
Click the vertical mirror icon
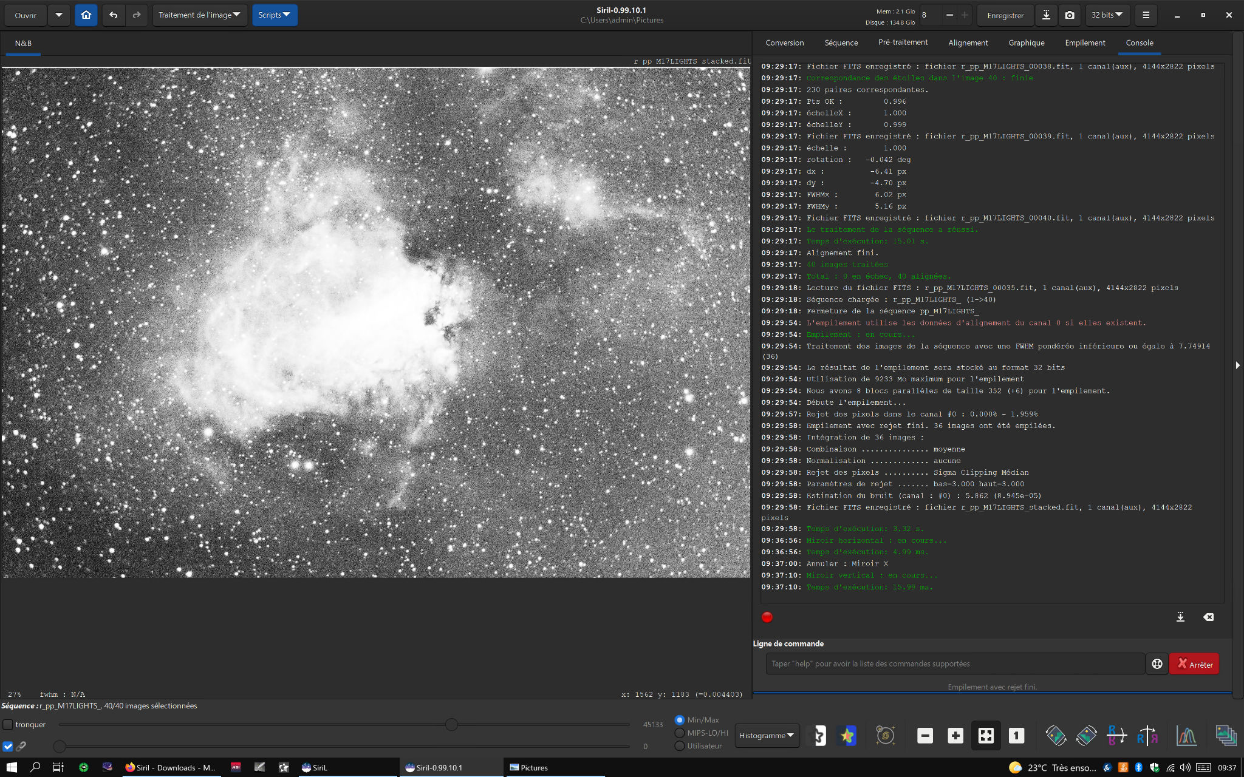(x=1147, y=736)
